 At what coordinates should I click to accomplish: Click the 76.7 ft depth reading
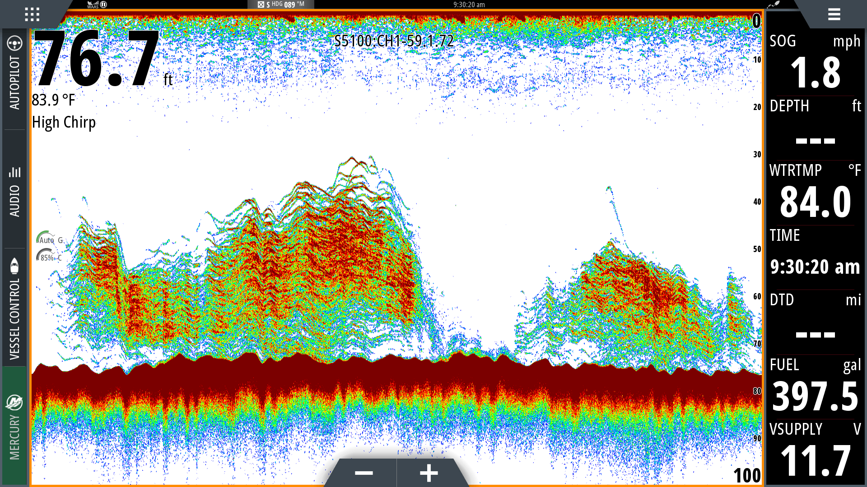pyautogui.click(x=97, y=59)
